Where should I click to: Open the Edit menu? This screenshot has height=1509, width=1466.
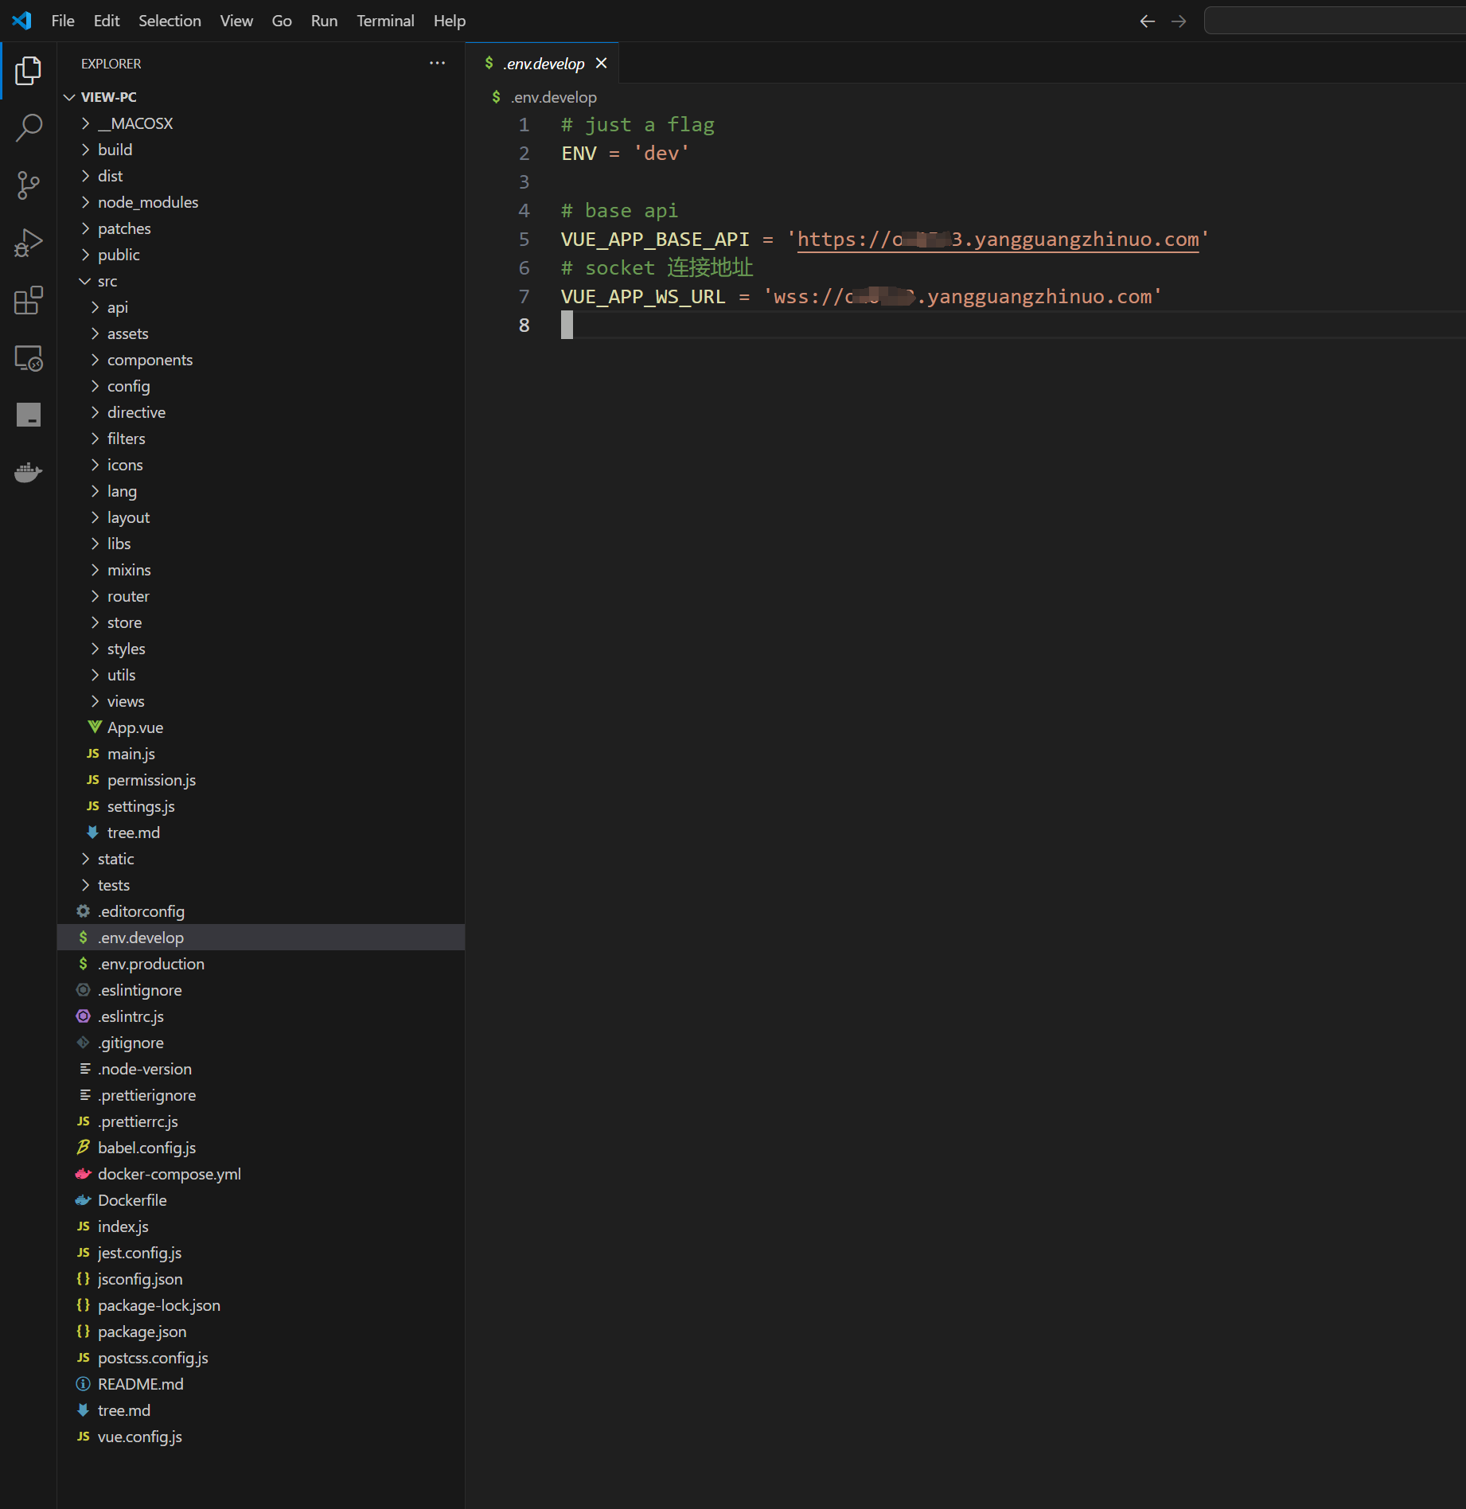(107, 21)
